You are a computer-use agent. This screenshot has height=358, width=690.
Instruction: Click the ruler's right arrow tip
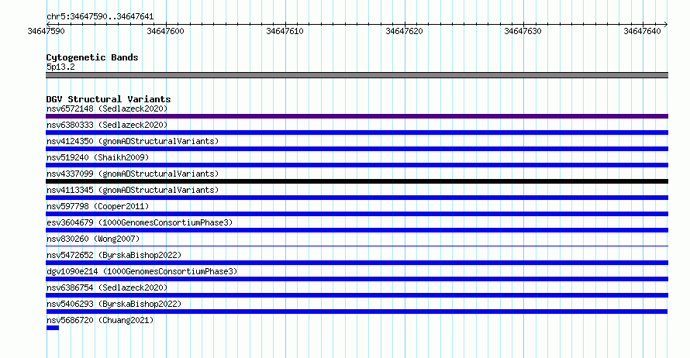pyautogui.click(x=666, y=24)
